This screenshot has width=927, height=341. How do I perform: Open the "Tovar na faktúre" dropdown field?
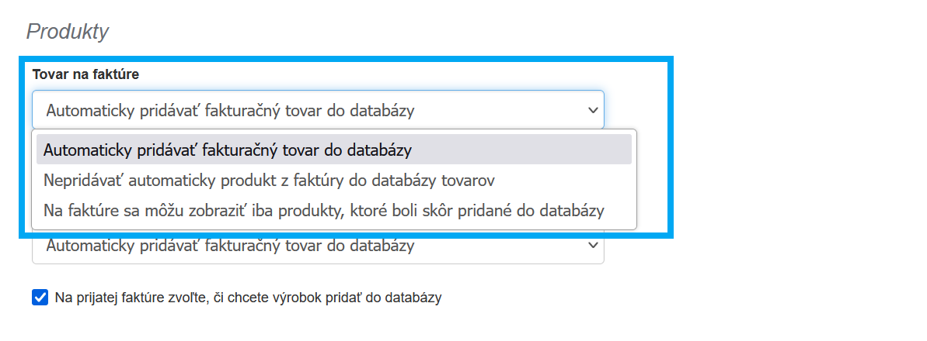[318, 110]
